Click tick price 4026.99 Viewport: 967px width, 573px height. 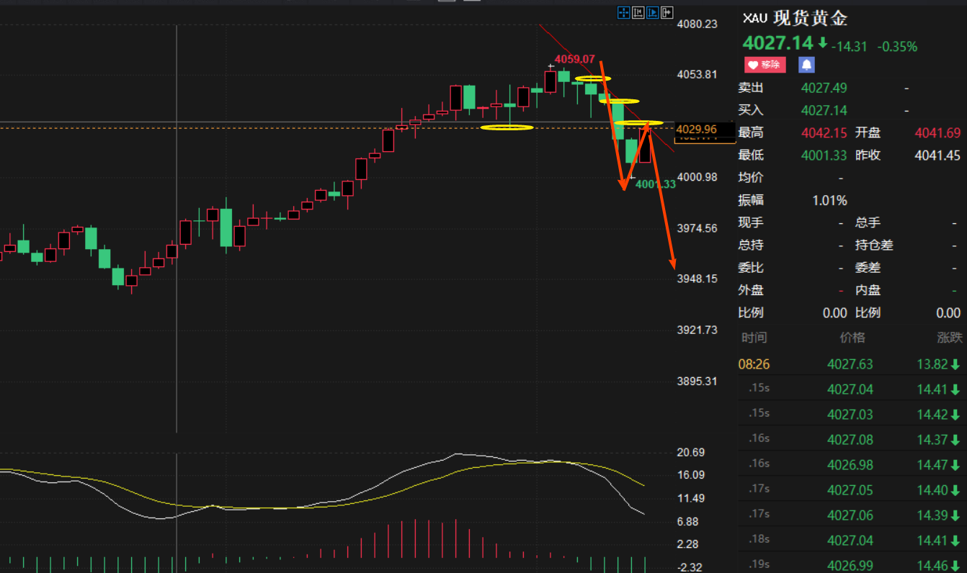[x=850, y=565]
